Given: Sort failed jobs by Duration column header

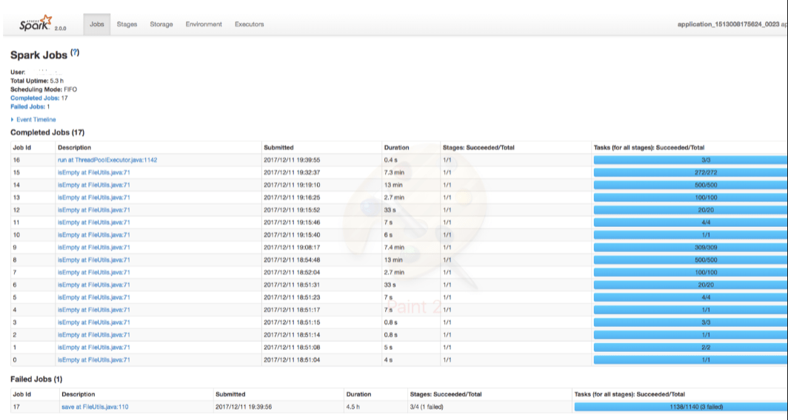Looking at the screenshot, I should pos(358,394).
